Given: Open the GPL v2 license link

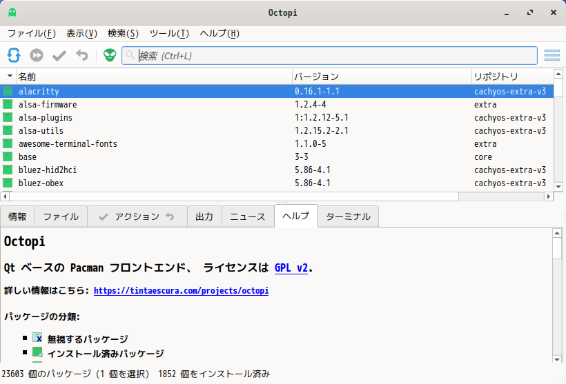Looking at the screenshot, I should (x=291, y=268).
